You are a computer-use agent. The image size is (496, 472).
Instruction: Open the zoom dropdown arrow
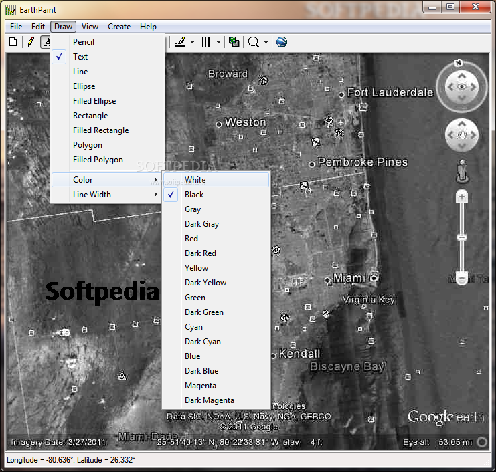tap(266, 42)
